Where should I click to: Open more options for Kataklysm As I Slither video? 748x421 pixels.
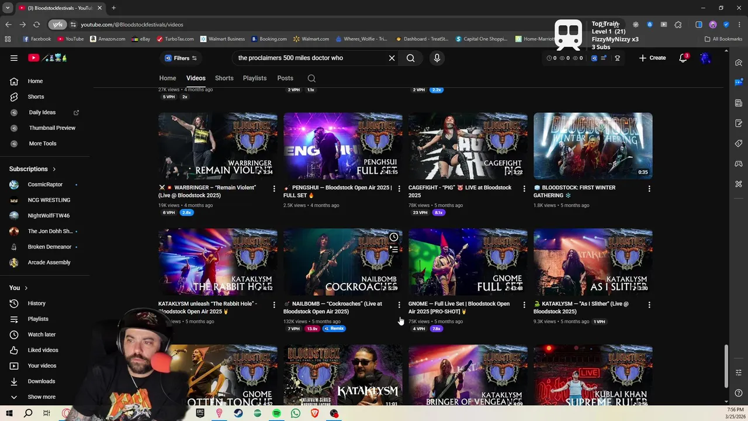[x=649, y=305]
